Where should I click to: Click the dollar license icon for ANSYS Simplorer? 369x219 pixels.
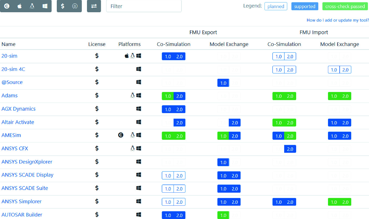(x=97, y=201)
